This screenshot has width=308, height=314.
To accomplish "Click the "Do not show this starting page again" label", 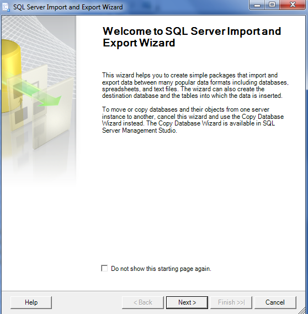I will [161, 269].
